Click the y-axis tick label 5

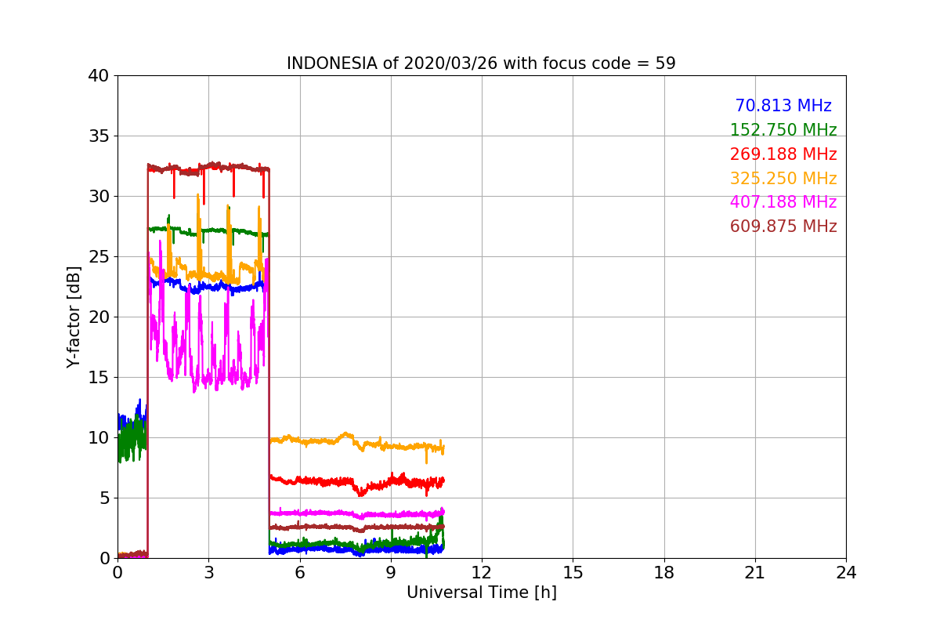click(105, 498)
